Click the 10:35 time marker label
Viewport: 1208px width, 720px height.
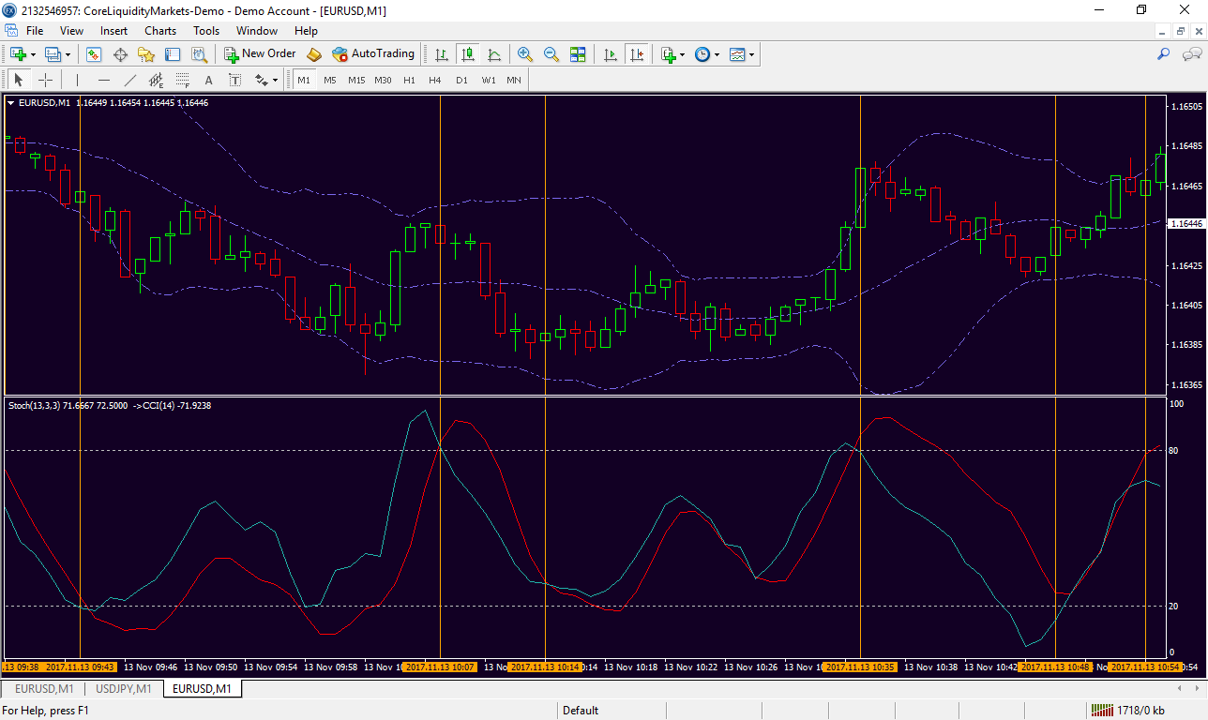click(859, 667)
